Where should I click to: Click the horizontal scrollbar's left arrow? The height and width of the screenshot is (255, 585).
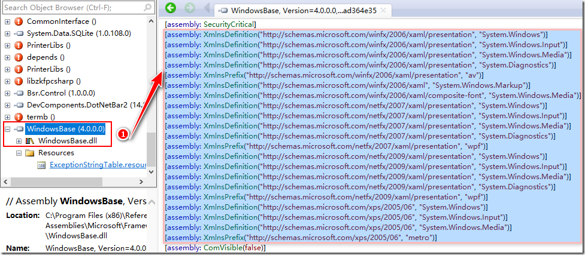coord(5,182)
